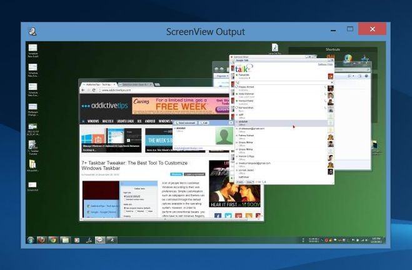Open the MAC OS X menu on addictivetips
This screenshot has height=270, width=412.
[108, 121]
